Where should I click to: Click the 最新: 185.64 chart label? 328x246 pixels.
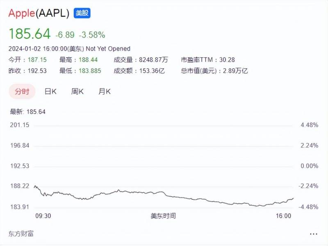[x=27, y=112]
